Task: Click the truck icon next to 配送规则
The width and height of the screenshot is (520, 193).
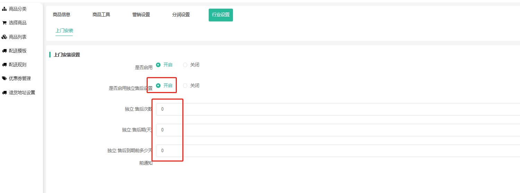Action: (x=5, y=65)
